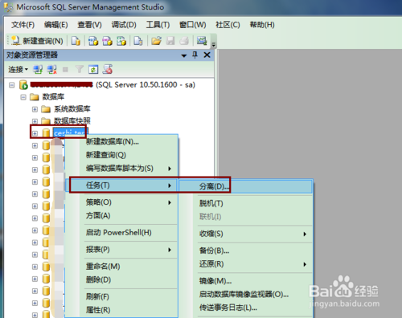The height and width of the screenshot is (318, 402).
Task: Select 传送事务日志(L)... menu entry
Action: [245, 308]
